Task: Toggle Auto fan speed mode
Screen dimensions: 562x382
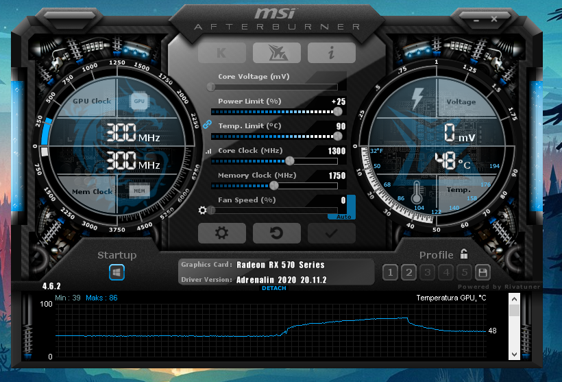Action: [343, 217]
